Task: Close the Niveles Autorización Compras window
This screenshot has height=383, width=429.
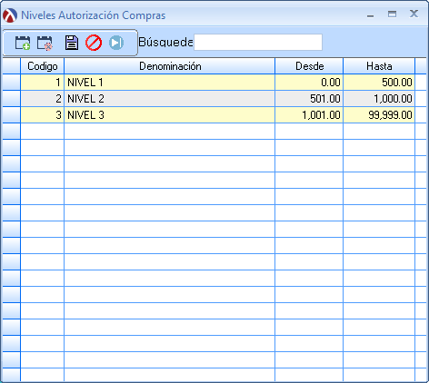Action: [414, 14]
